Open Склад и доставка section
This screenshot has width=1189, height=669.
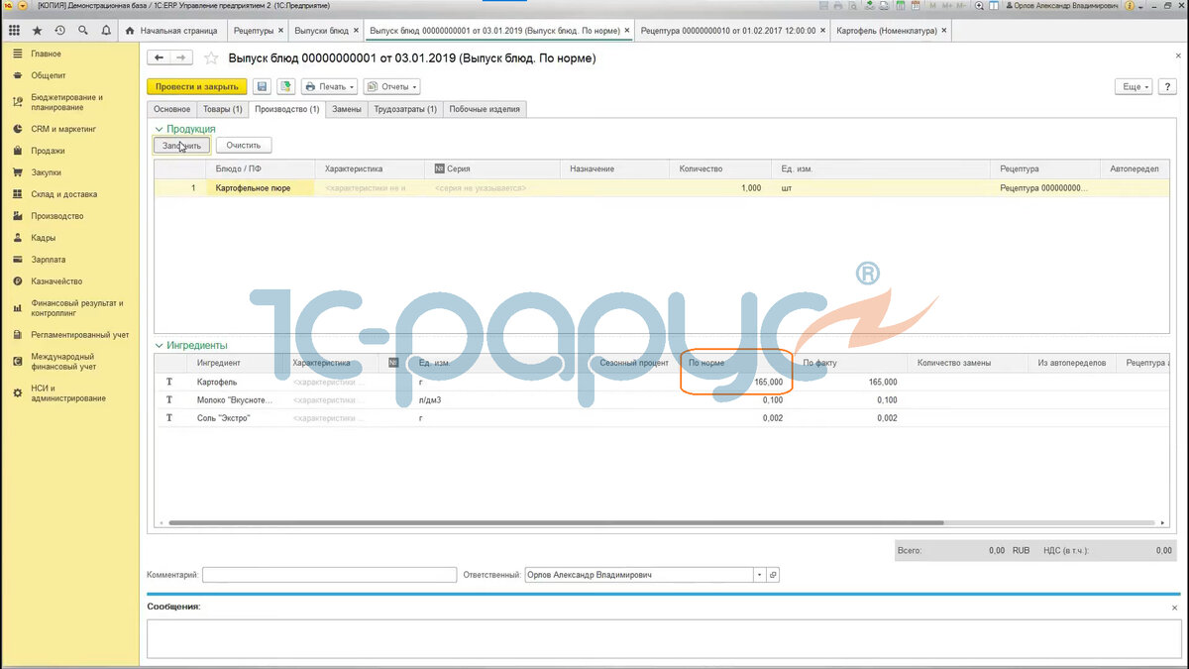(69, 194)
